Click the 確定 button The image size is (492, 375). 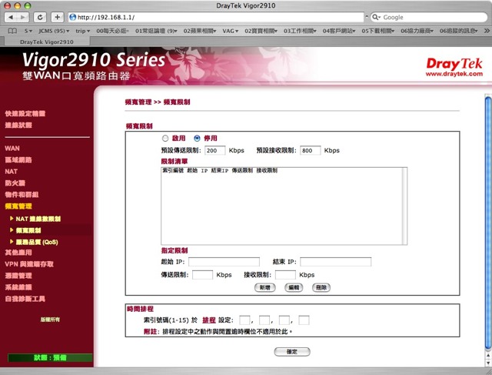pos(292,352)
